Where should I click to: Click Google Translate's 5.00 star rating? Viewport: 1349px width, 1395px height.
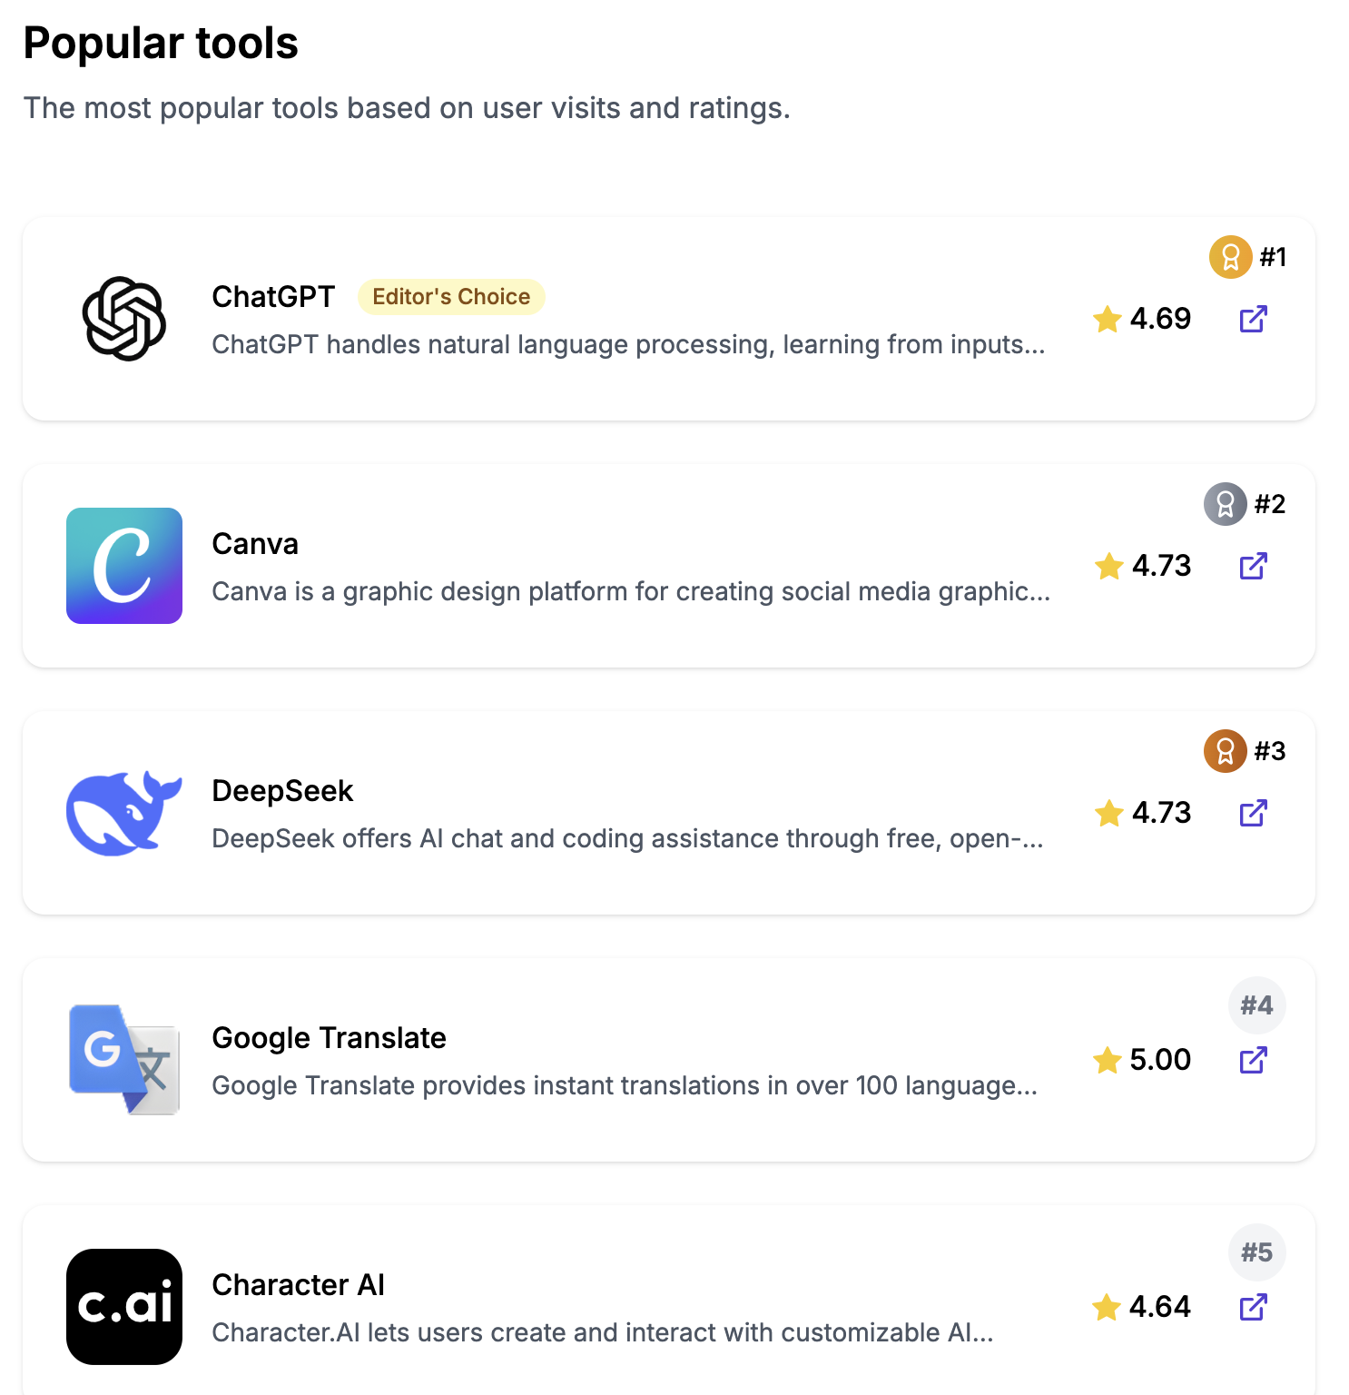[x=1143, y=1060]
